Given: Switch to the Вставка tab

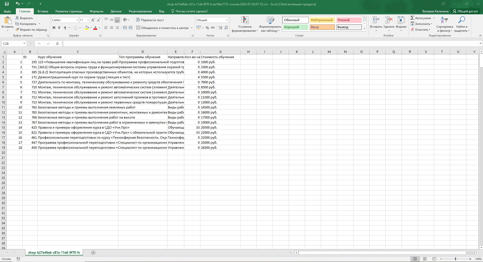Looking at the screenshot, I should point(43,11).
